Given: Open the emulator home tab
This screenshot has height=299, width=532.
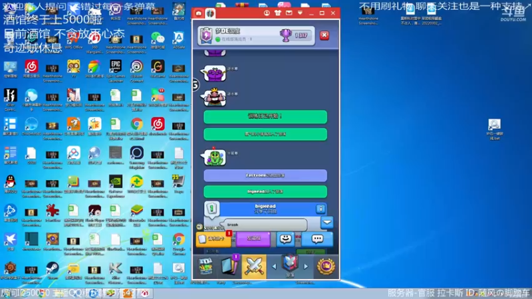Looking at the screenshot, I should click(199, 13).
